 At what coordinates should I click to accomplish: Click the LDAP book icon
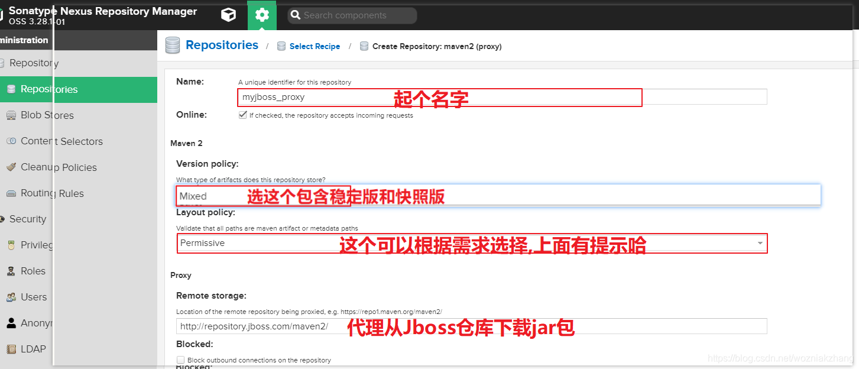tap(11, 349)
